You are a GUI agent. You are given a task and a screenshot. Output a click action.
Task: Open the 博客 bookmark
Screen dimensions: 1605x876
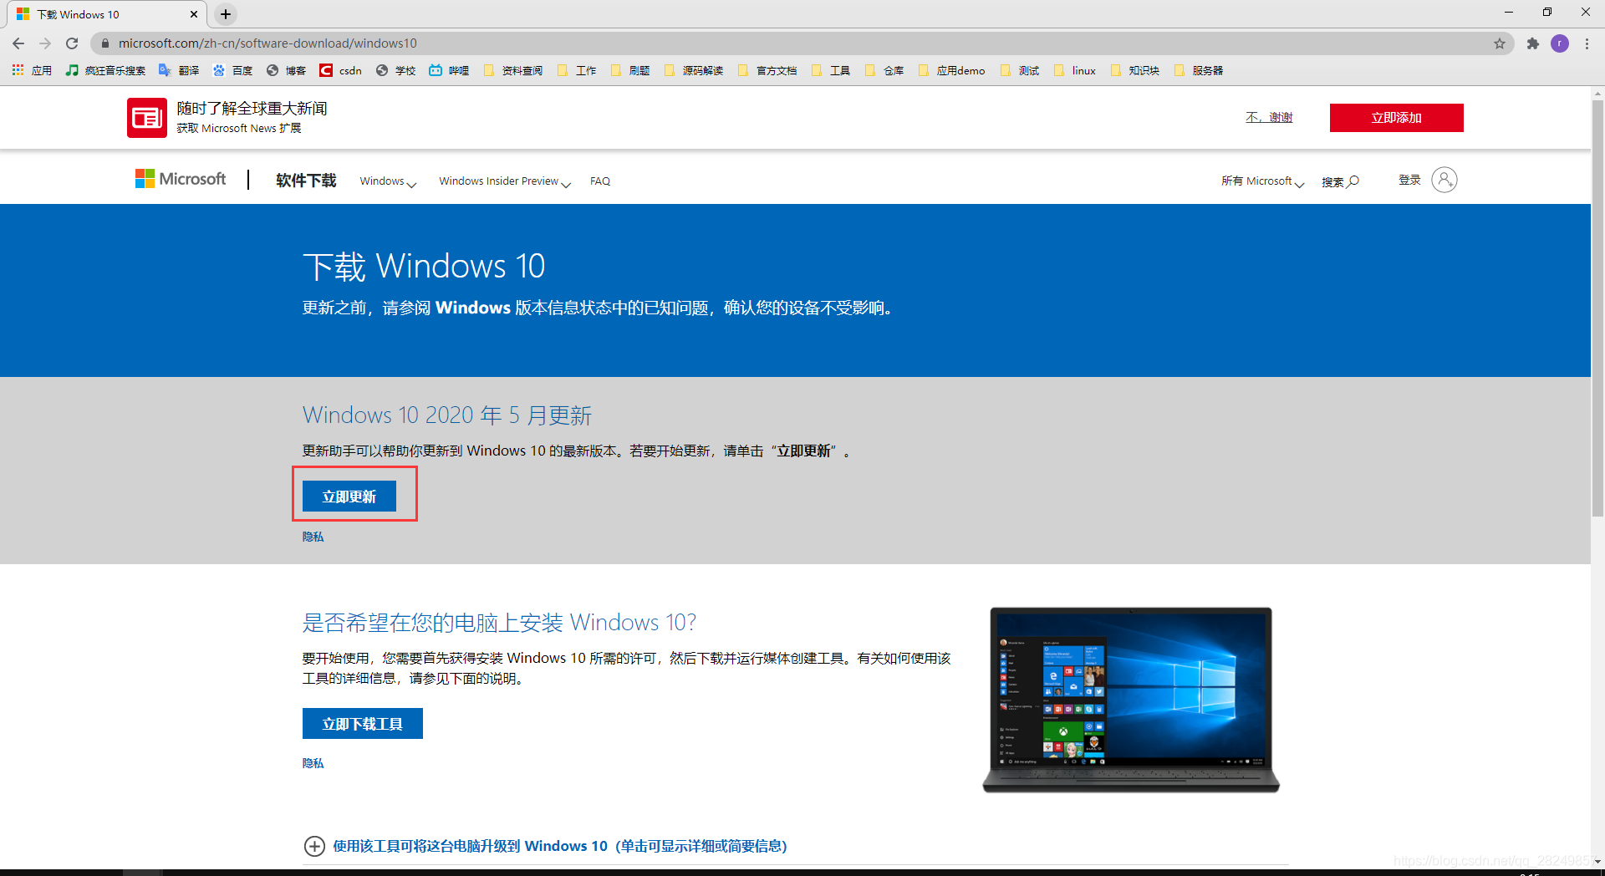(x=286, y=70)
